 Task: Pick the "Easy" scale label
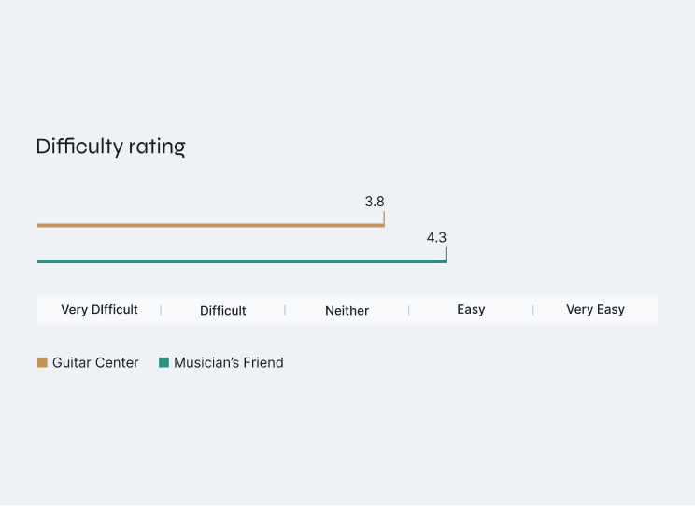[x=471, y=310]
